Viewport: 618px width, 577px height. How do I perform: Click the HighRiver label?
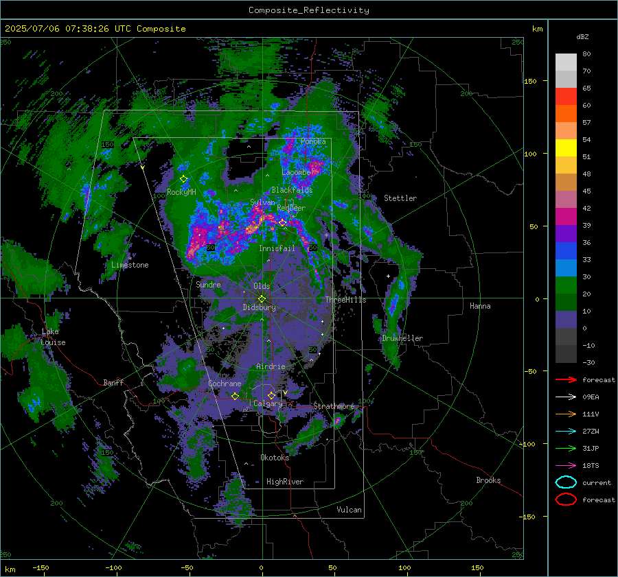(x=285, y=482)
